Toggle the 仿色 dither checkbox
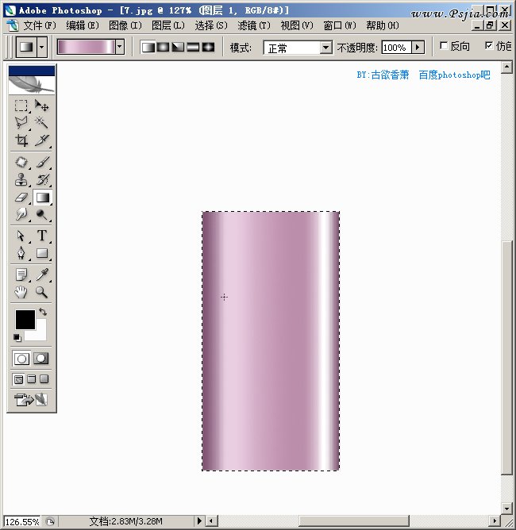516x530 pixels. [x=489, y=46]
